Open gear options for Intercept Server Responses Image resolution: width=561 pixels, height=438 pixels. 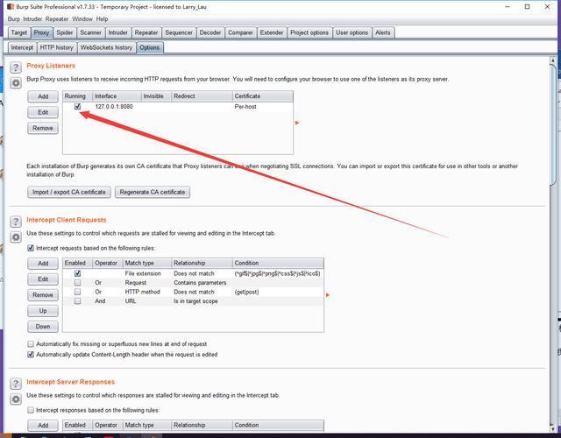pos(16,399)
